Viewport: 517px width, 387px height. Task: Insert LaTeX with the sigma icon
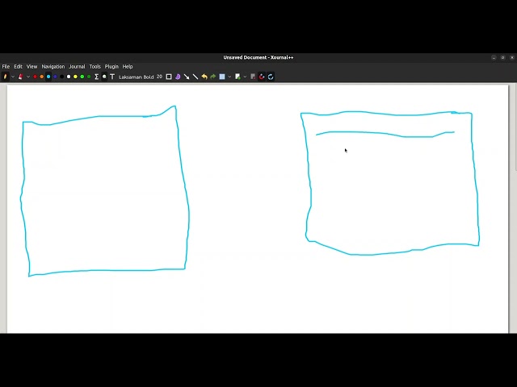point(97,77)
